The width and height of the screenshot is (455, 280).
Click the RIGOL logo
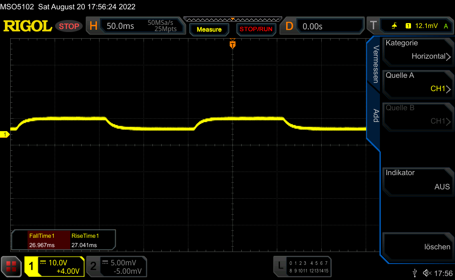(28, 26)
